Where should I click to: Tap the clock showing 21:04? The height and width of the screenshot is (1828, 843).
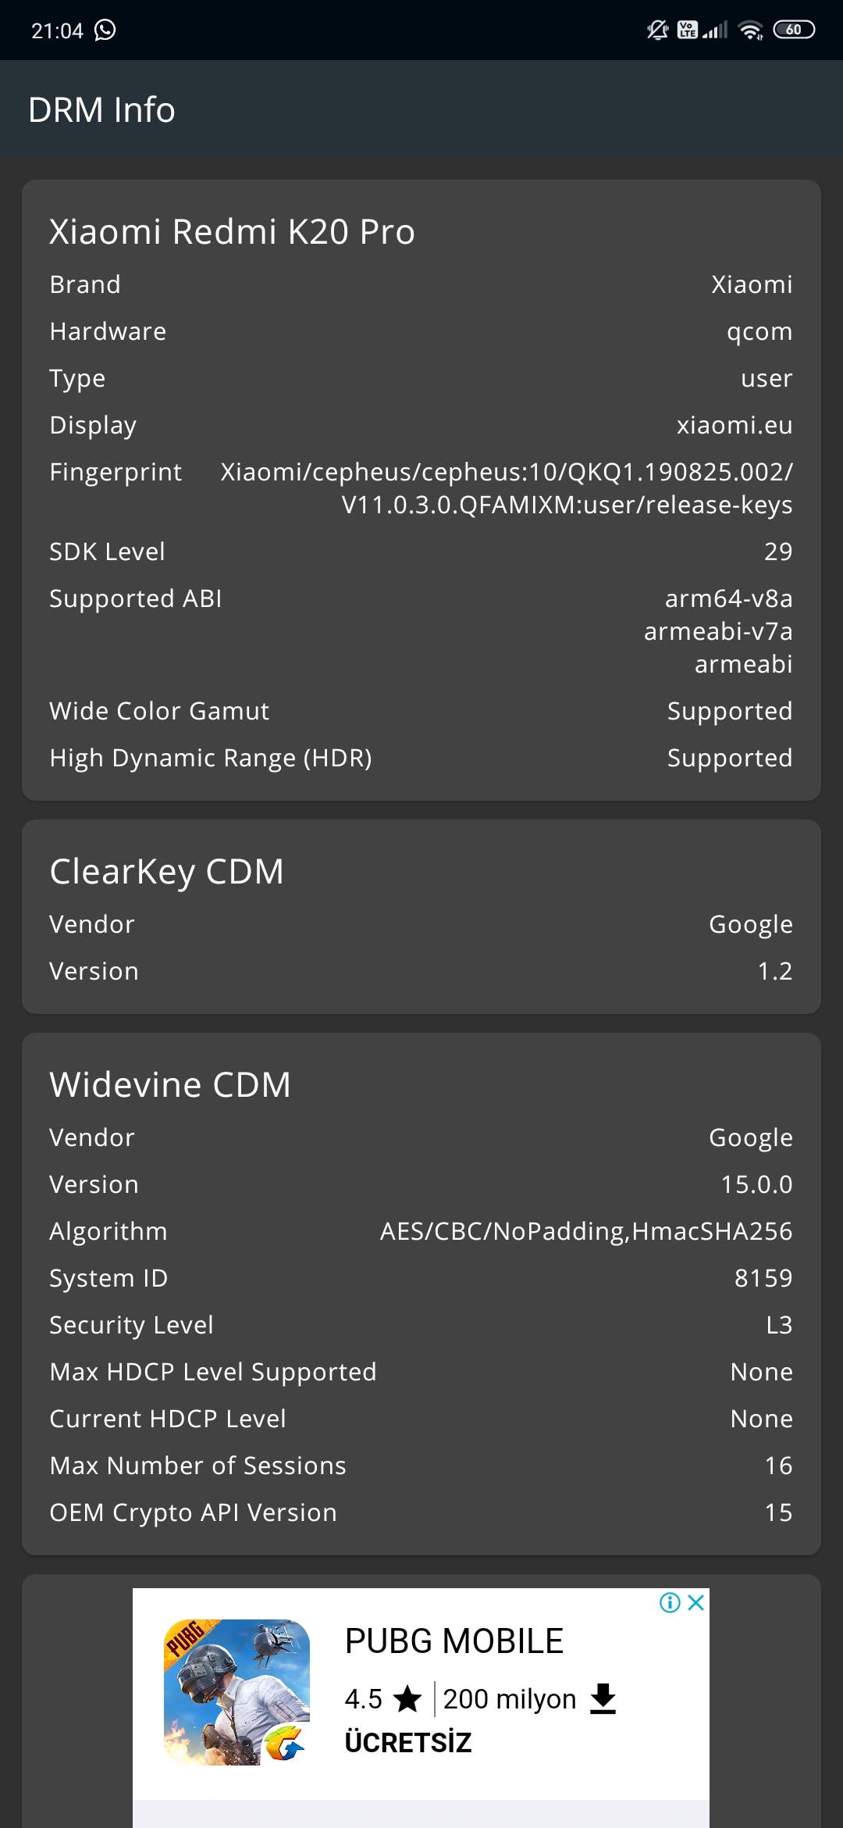(x=57, y=30)
